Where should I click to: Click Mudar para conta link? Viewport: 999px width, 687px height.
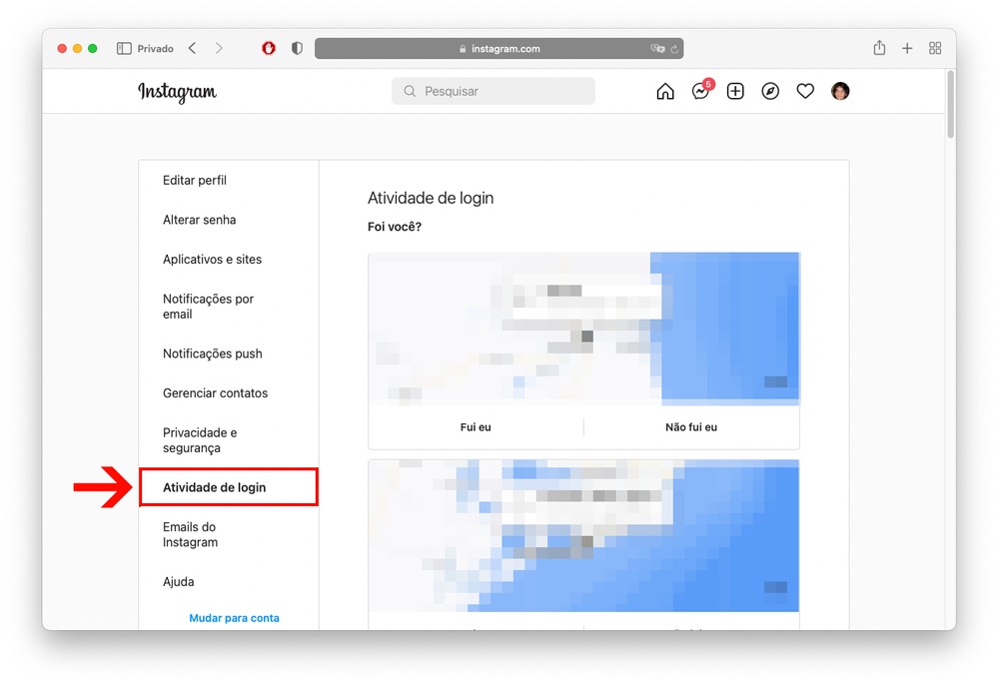pyautogui.click(x=234, y=618)
